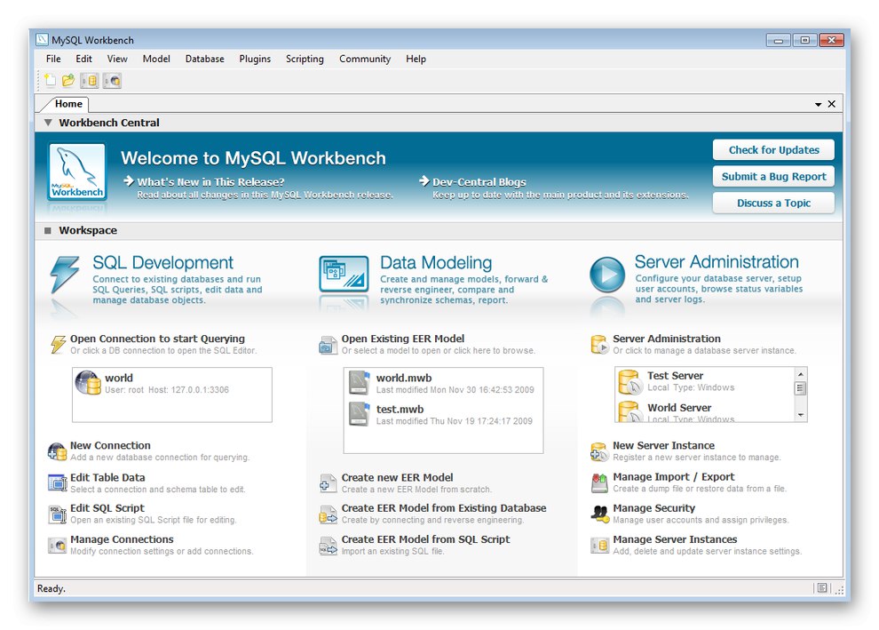This screenshot has height=630, width=879.
Task: Click the Open Existing EER Model icon
Action: (x=328, y=345)
